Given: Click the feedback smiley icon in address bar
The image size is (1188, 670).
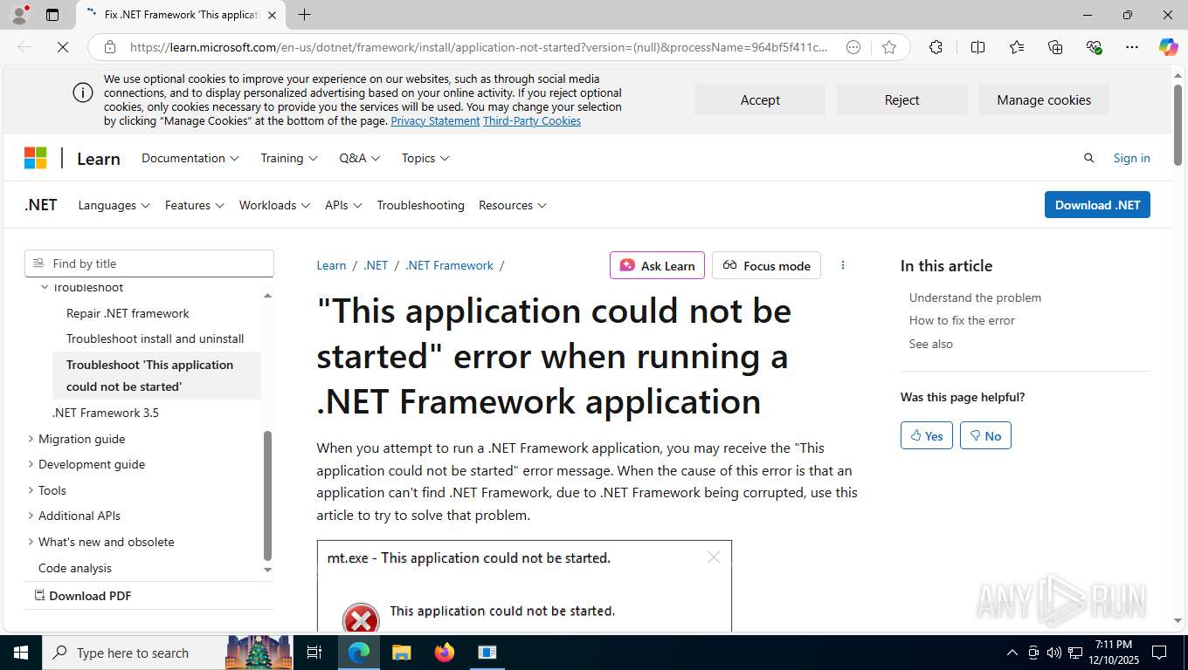Looking at the screenshot, I should click(853, 47).
